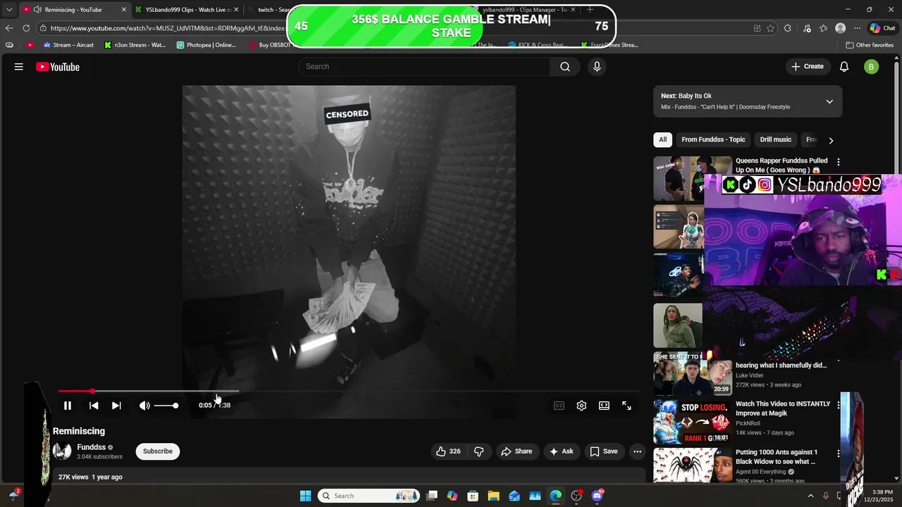
Task: Seek on the video progress bar
Action: pos(349,391)
